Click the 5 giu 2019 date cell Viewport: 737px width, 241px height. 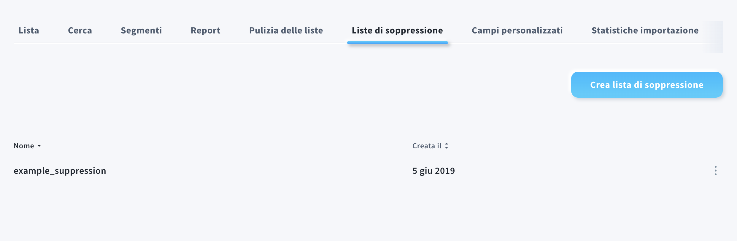click(x=433, y=171)
